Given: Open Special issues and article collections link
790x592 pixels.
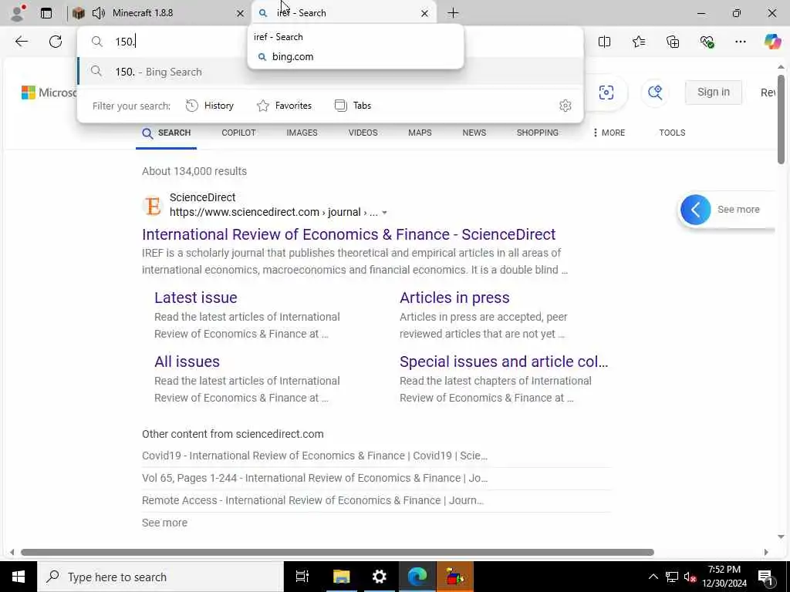Looking at the screenshot, I should tap(504, 362).
